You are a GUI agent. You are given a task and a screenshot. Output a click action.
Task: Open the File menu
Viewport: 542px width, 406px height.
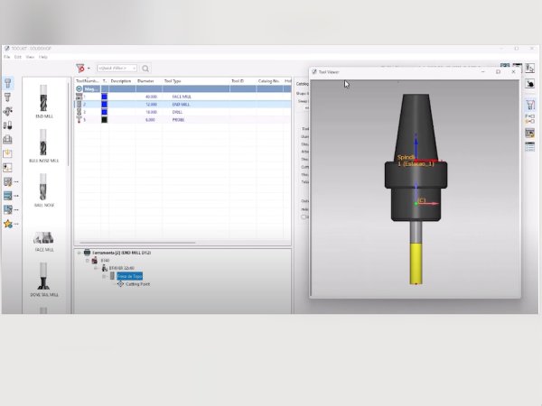pyautogui.click(x=7, y=57)
